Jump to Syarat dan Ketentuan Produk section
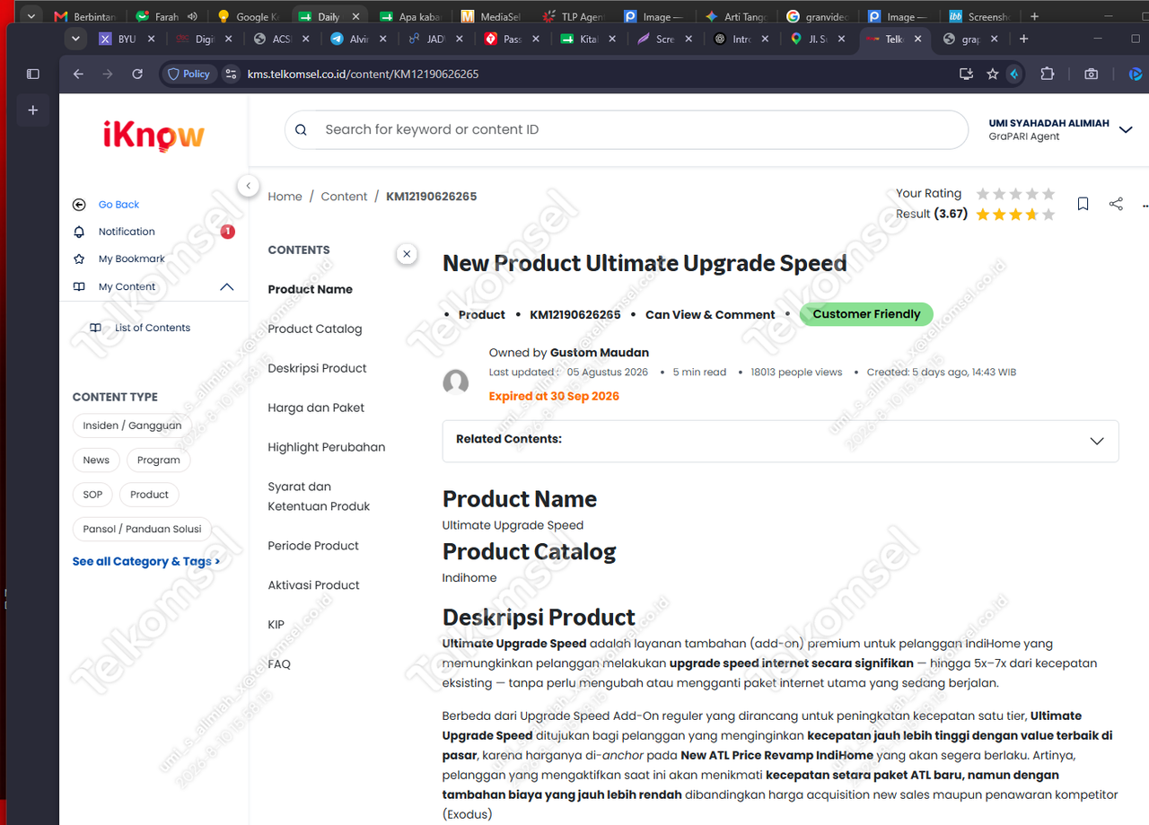 click(319, 496)
